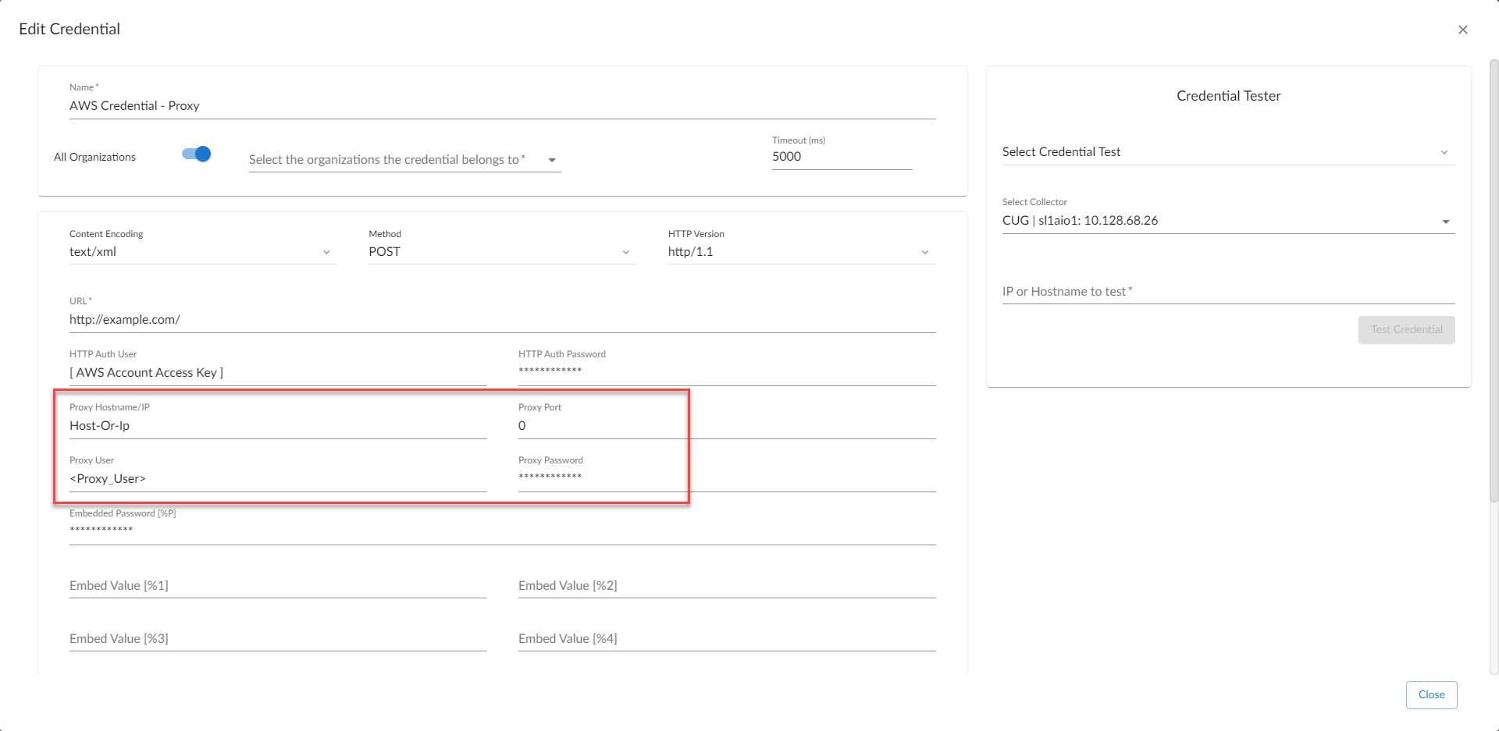1499x731 pixels.
Task: Click the Name field with AWS Credential
Action: click(x=501, y=106)
